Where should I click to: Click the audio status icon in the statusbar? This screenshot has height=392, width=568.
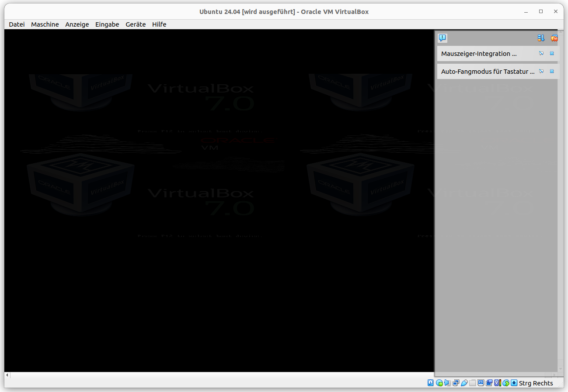coord(447,383)
